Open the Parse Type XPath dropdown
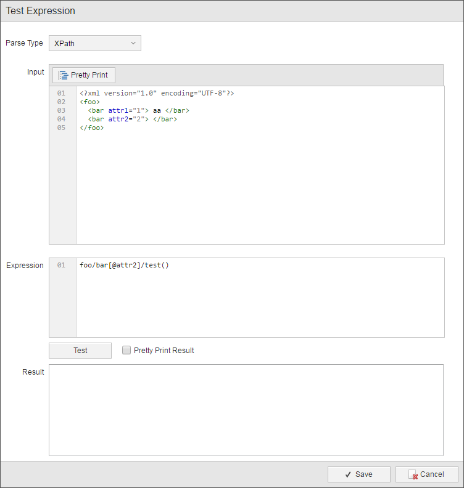The image size is (464, 488). (x=95, y=43)
